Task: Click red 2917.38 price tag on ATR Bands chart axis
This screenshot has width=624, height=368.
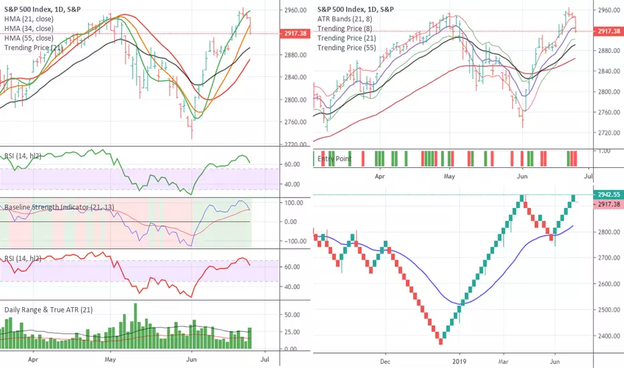Action: pyautogui.click(x=609, y=31)
